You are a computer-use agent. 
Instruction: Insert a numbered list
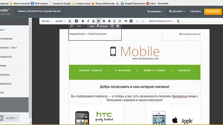tap(114, 21)
